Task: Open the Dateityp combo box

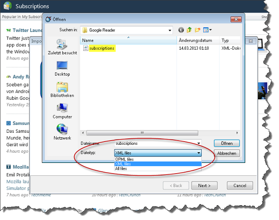Action: click(158, 153)
